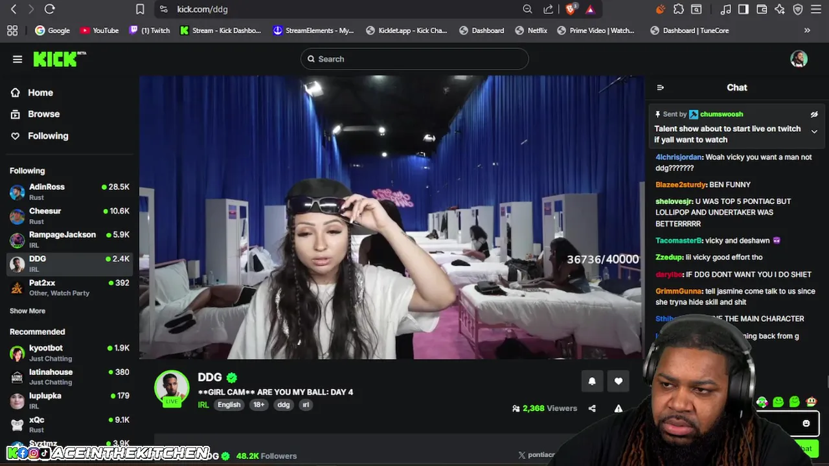Open the Twitch bookmark

click(149, 30)
